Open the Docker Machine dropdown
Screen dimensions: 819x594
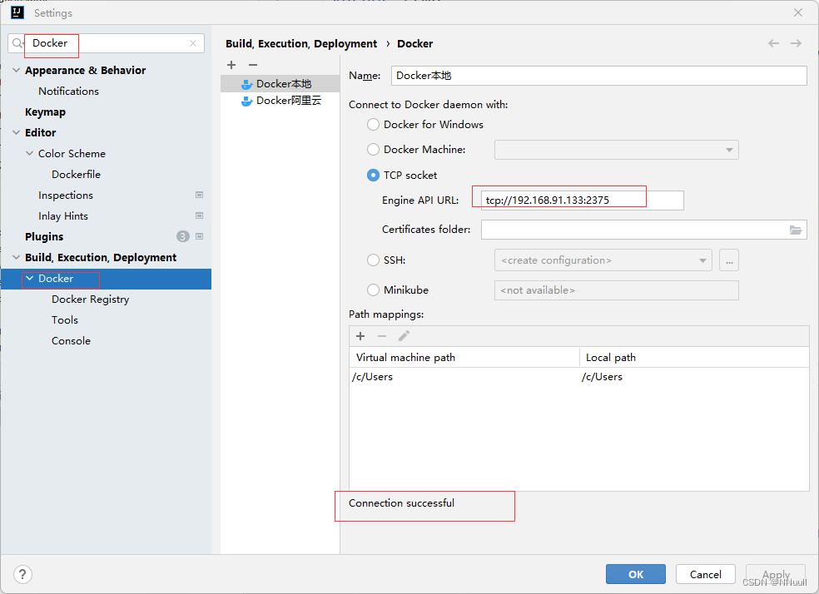click(617, 150)
